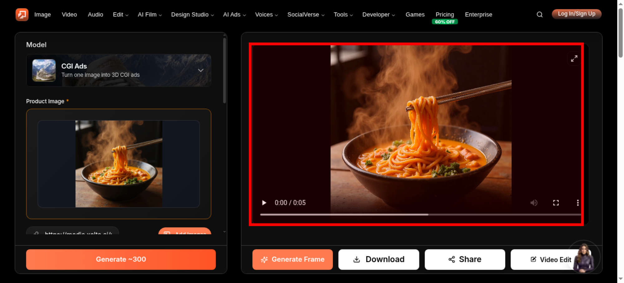This screenshot has width=624, height=283.
Task: Expand the video preview with arrows icon
Action: (x=574, y=59)
